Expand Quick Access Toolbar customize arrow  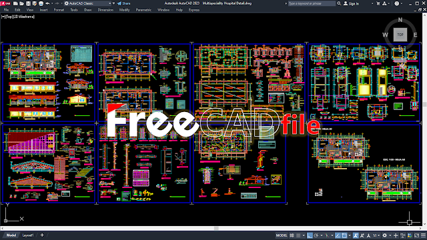tap(113, 3)
